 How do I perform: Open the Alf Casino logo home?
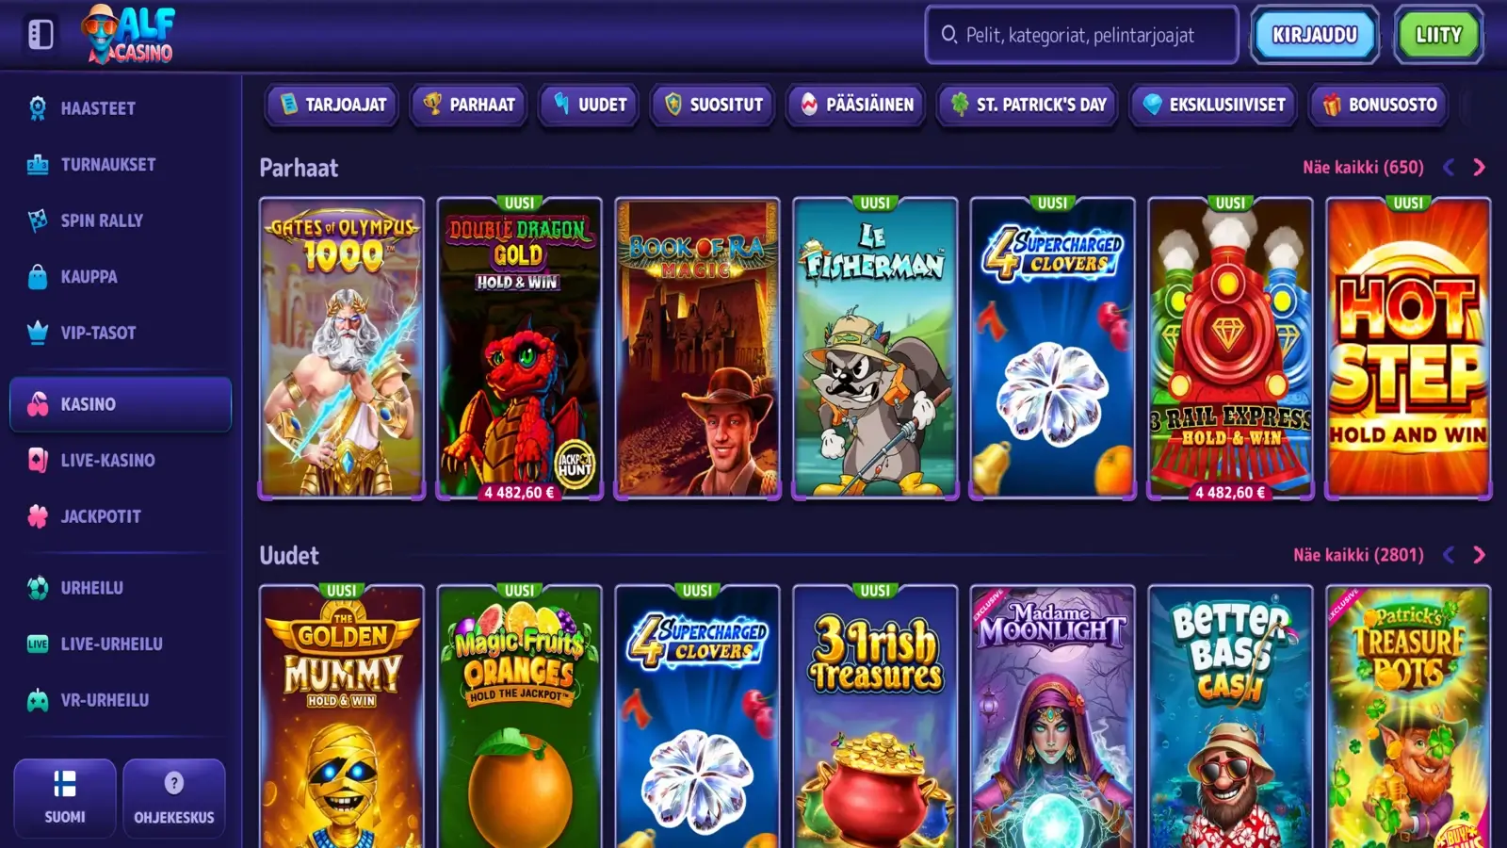[129, 35]
